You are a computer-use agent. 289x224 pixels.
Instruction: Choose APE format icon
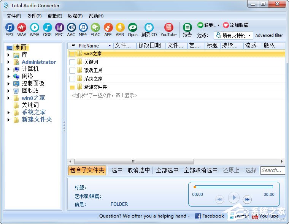[x=108, y=28]
